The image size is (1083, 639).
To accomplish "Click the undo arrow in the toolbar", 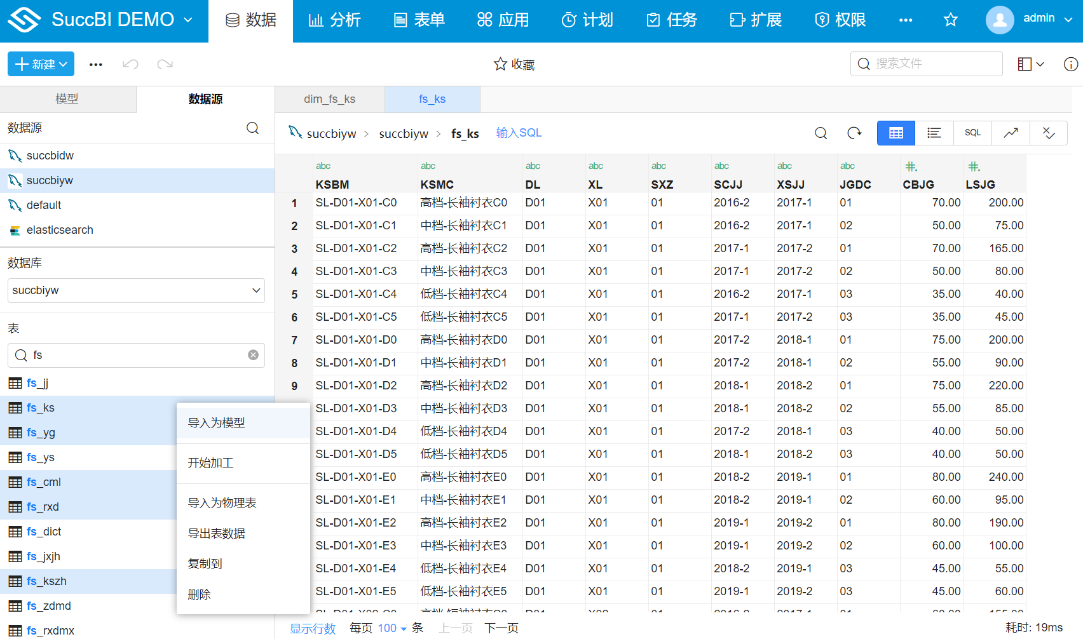I will [130, 64].
